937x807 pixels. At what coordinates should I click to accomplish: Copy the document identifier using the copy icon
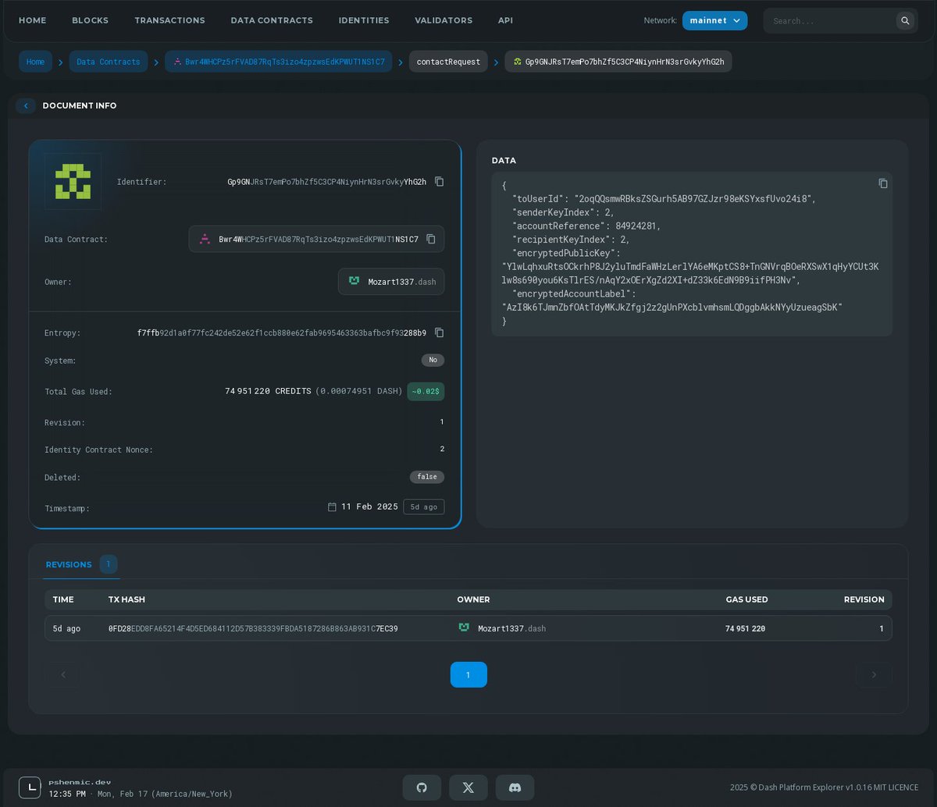[x=439, y=181]
